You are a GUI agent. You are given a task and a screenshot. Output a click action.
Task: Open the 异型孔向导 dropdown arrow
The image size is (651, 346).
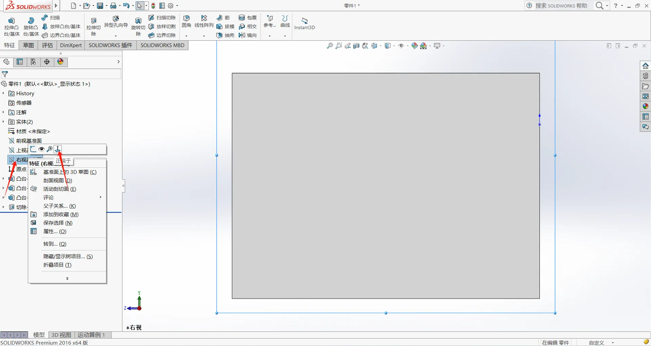pos(116,36)
